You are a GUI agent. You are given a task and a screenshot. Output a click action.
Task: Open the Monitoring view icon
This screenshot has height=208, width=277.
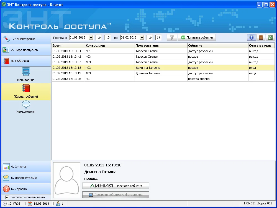26,72
